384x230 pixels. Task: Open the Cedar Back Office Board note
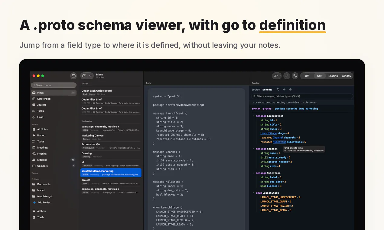click(x=111, y=92)
